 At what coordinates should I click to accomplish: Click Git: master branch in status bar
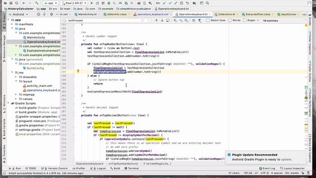pos(292,173)
